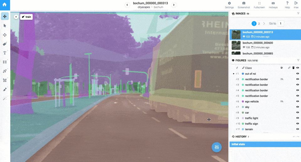Select the pointer selection tool
The image size is (301, 162).
click(5, 25)
